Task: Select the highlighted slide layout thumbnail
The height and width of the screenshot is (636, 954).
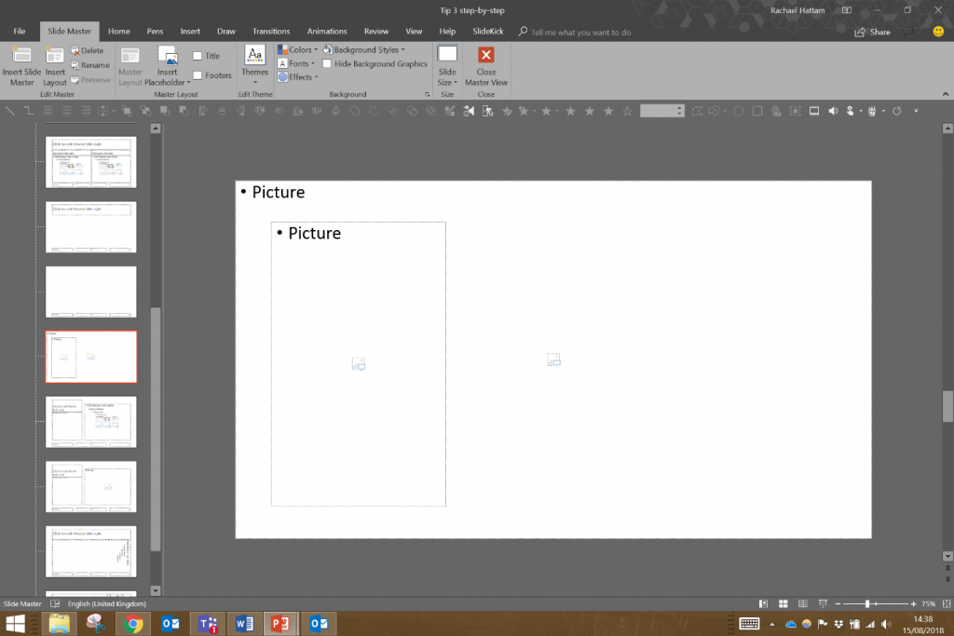Action: pyautogui.click(x=90, y=356)
